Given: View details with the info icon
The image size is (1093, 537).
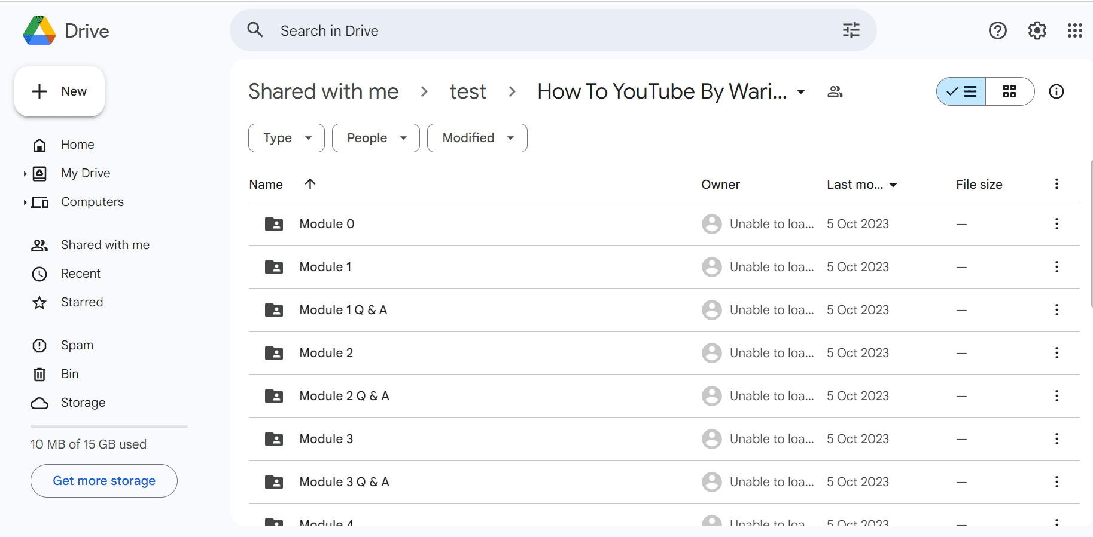Looking at the screenshot, I should pos(1057,91).
